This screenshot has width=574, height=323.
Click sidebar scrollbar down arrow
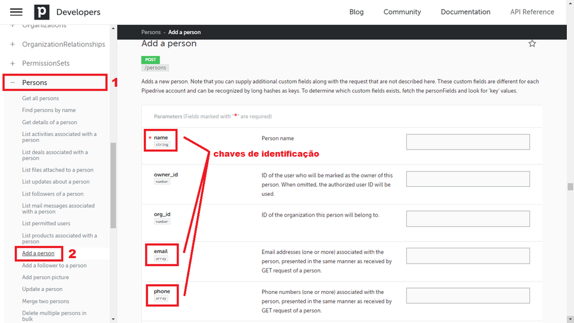pos(113,319)
